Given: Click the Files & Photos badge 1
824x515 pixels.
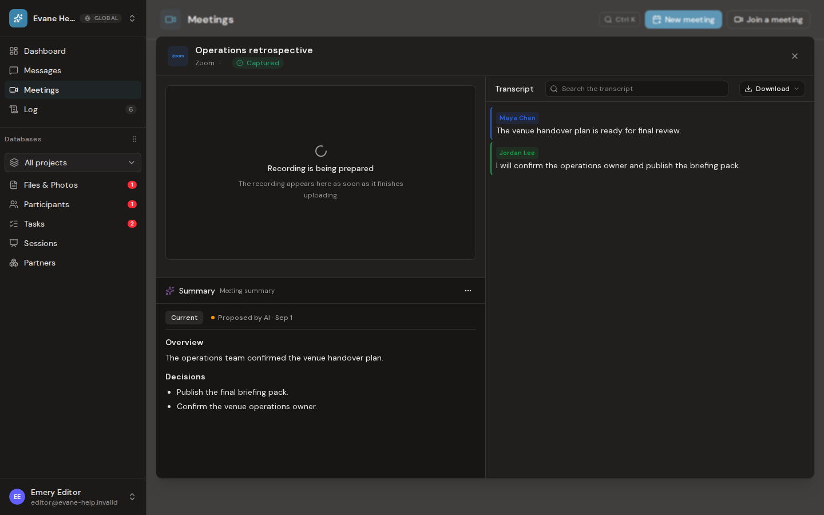Looking at the screenshot, I should click(x=132, y=185).
